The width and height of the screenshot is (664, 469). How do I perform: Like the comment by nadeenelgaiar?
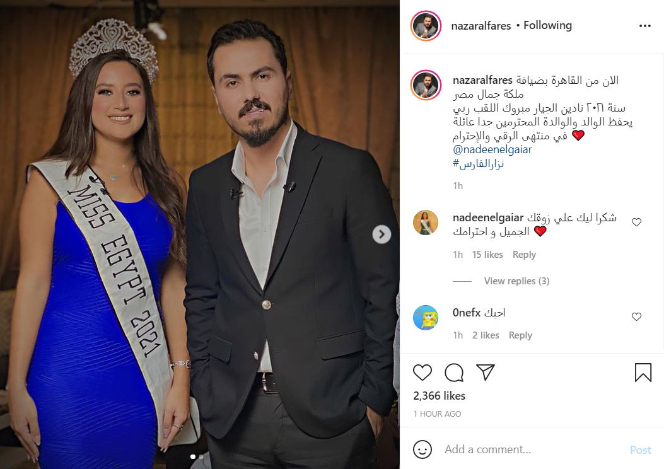[636, 223]
